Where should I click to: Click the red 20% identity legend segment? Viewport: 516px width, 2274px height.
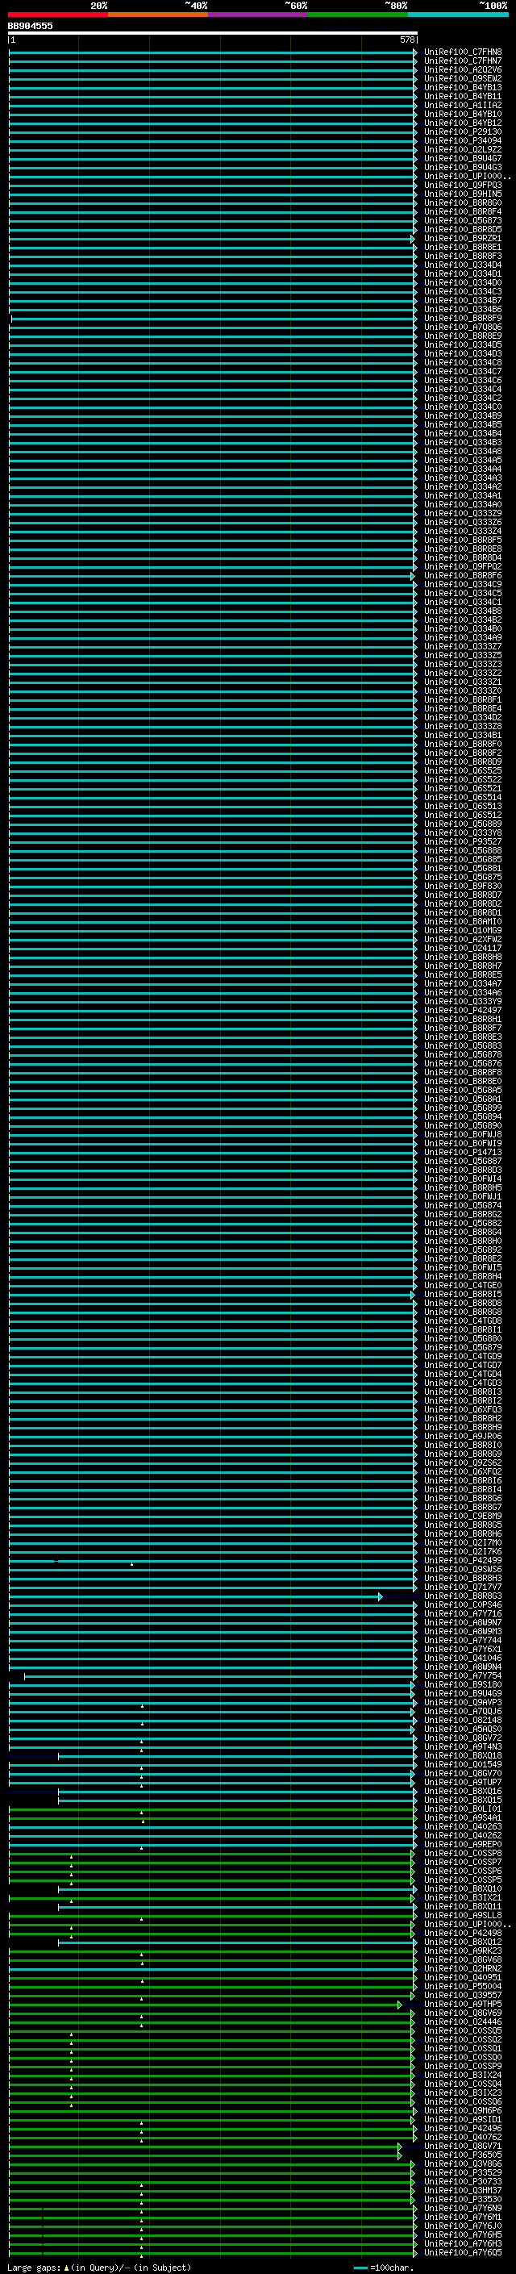(x=58, y=15)
